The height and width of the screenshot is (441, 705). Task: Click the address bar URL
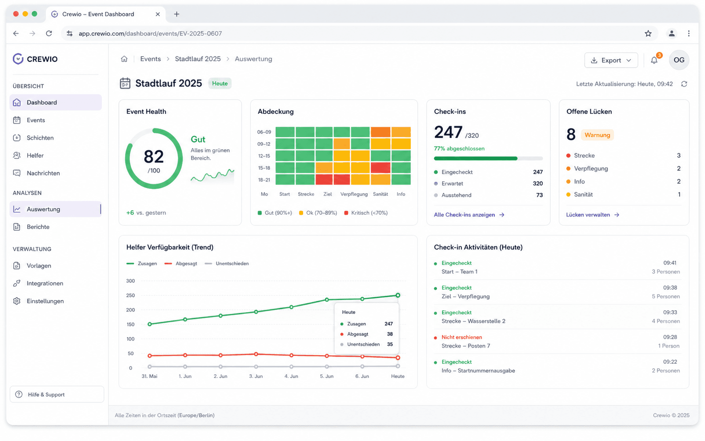[x=150, y=33]
